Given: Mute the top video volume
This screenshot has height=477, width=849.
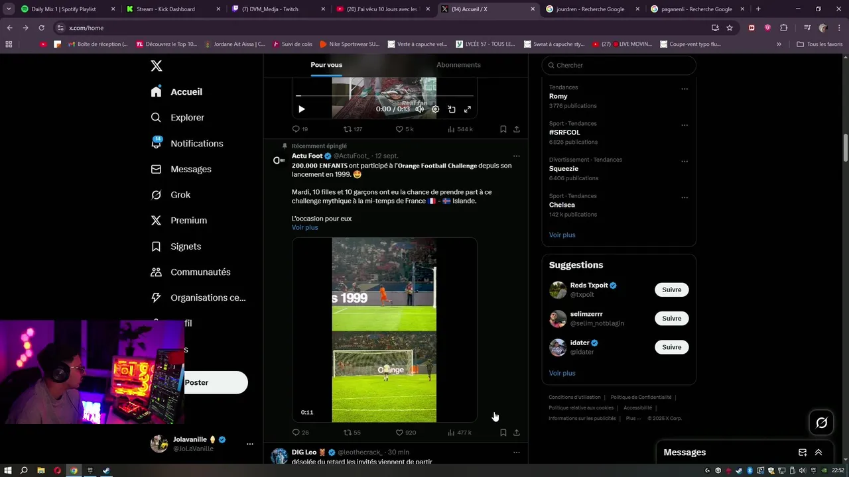Looking at the screenshot, I should [x=419, y=109].
